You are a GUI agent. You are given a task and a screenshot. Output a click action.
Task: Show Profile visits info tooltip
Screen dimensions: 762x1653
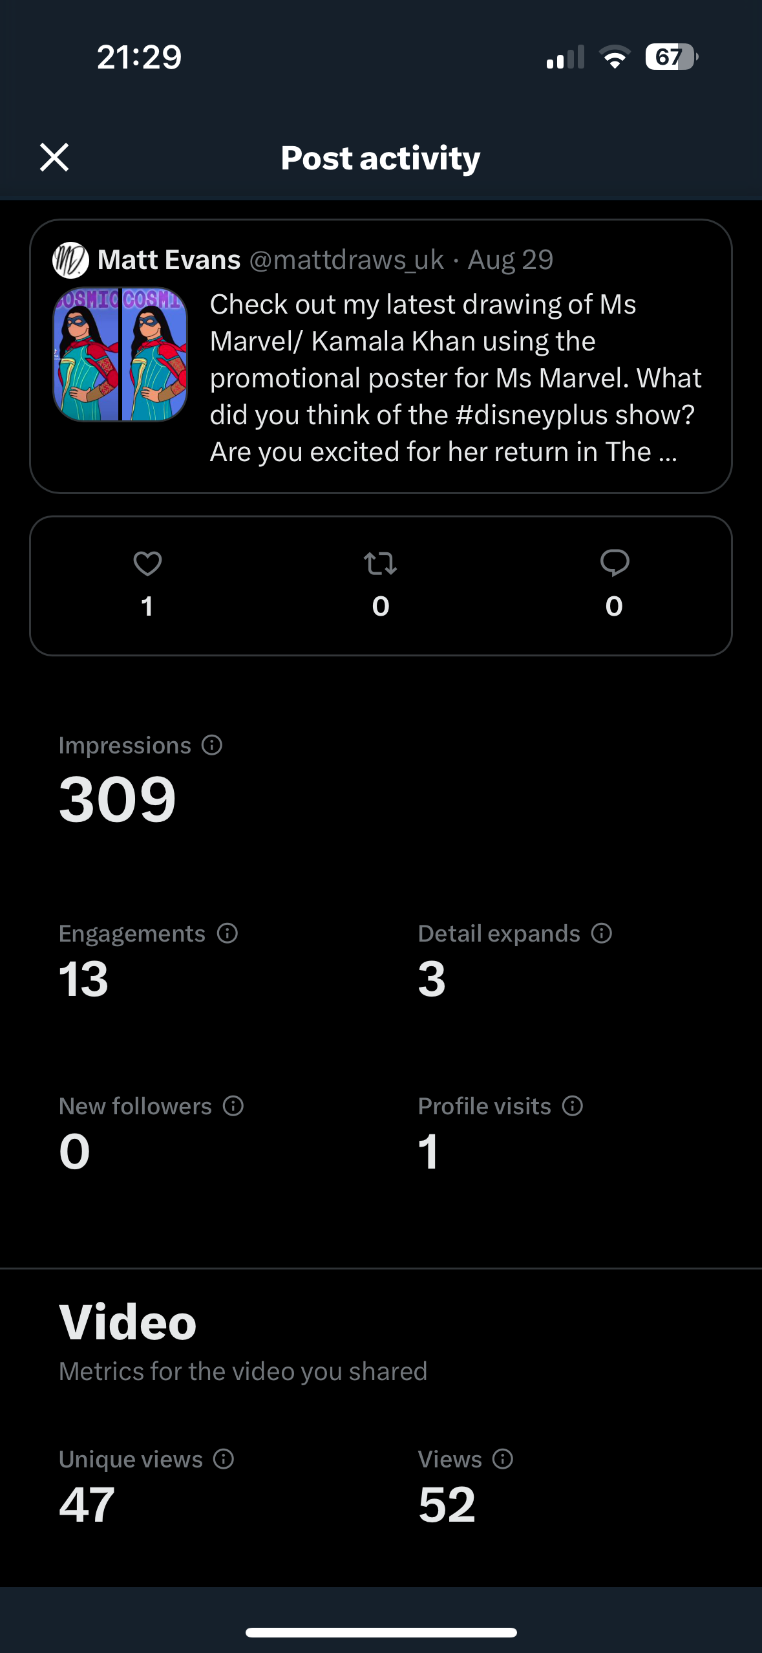click(573, 1106)
